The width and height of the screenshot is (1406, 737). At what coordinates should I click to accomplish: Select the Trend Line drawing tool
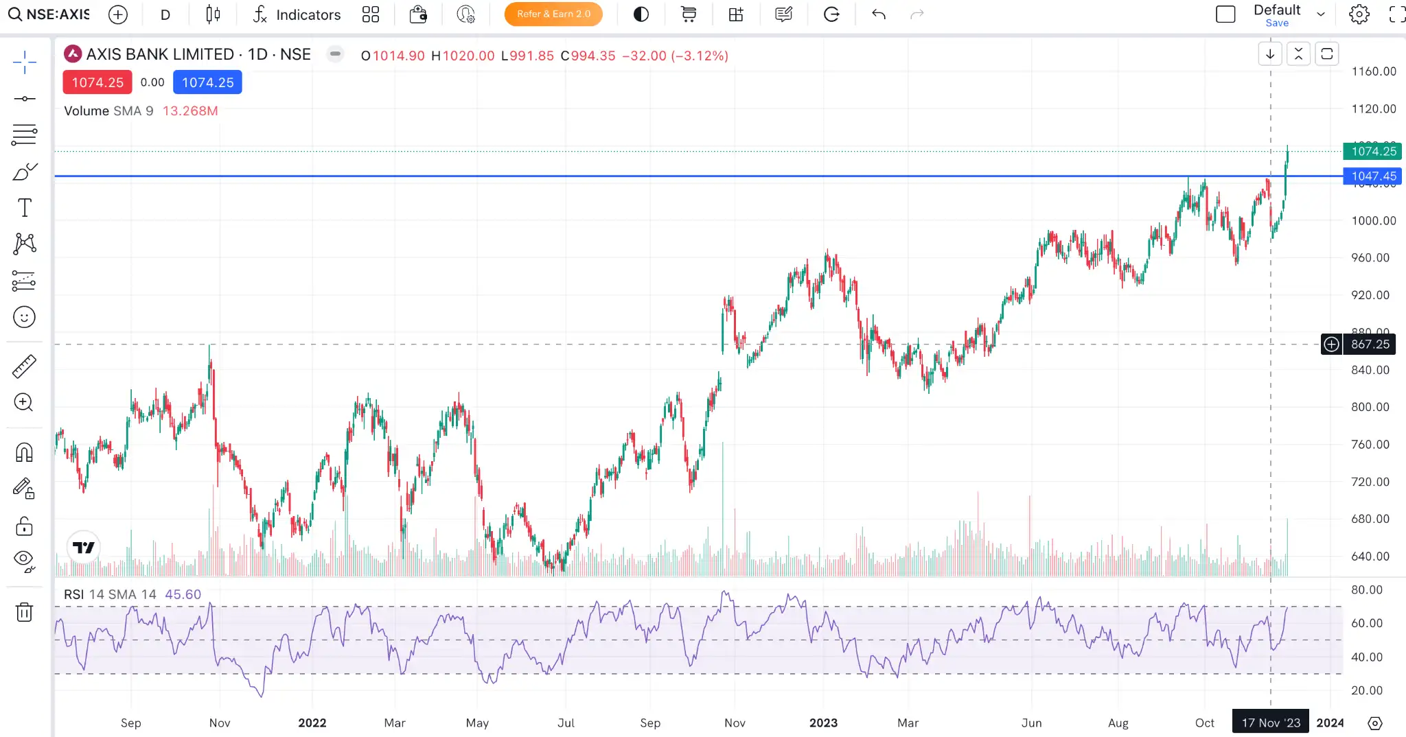(x=24, y=98)
